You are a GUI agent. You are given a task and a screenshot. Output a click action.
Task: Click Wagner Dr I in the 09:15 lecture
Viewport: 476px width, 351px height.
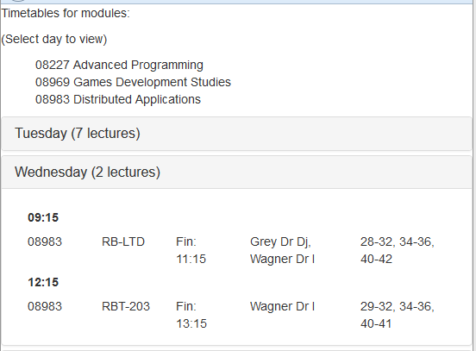pyautogui.click(x=282, y=260)
